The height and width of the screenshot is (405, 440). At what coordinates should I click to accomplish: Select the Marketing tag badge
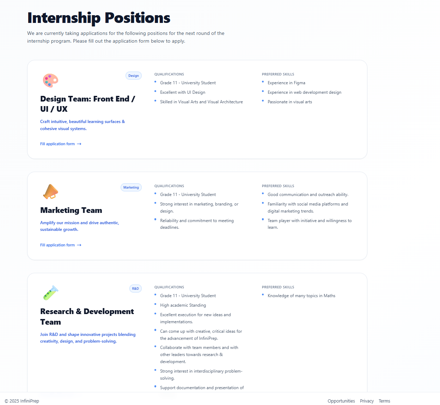click(x=131, y=188)
